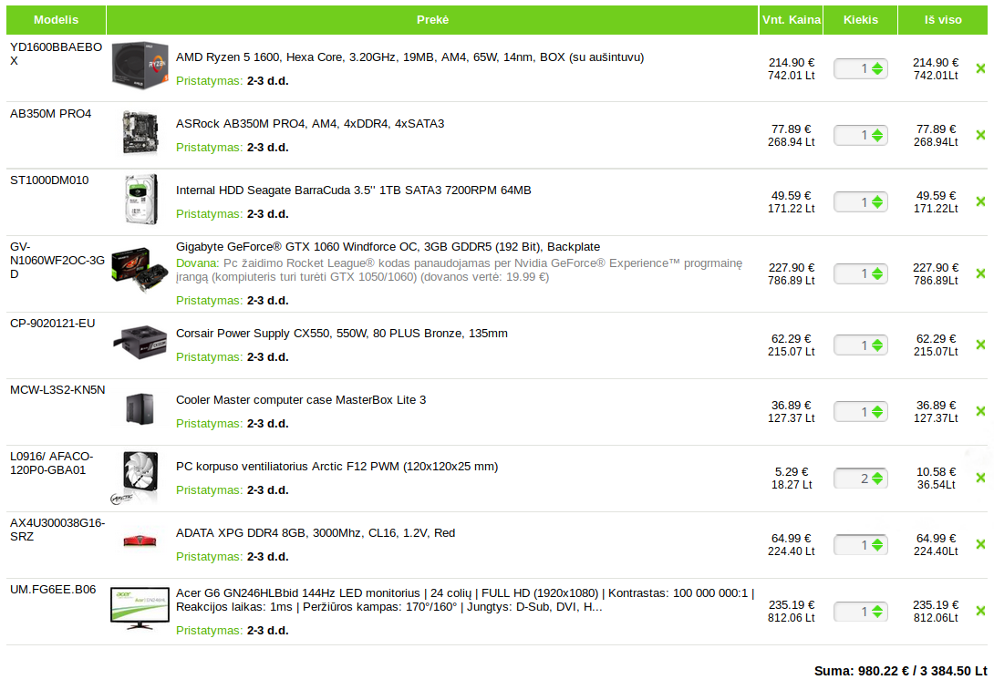Open AMD Ryzen 5 box thumbnail
Viewport: 994px width, 690px height.
point(140,66)
